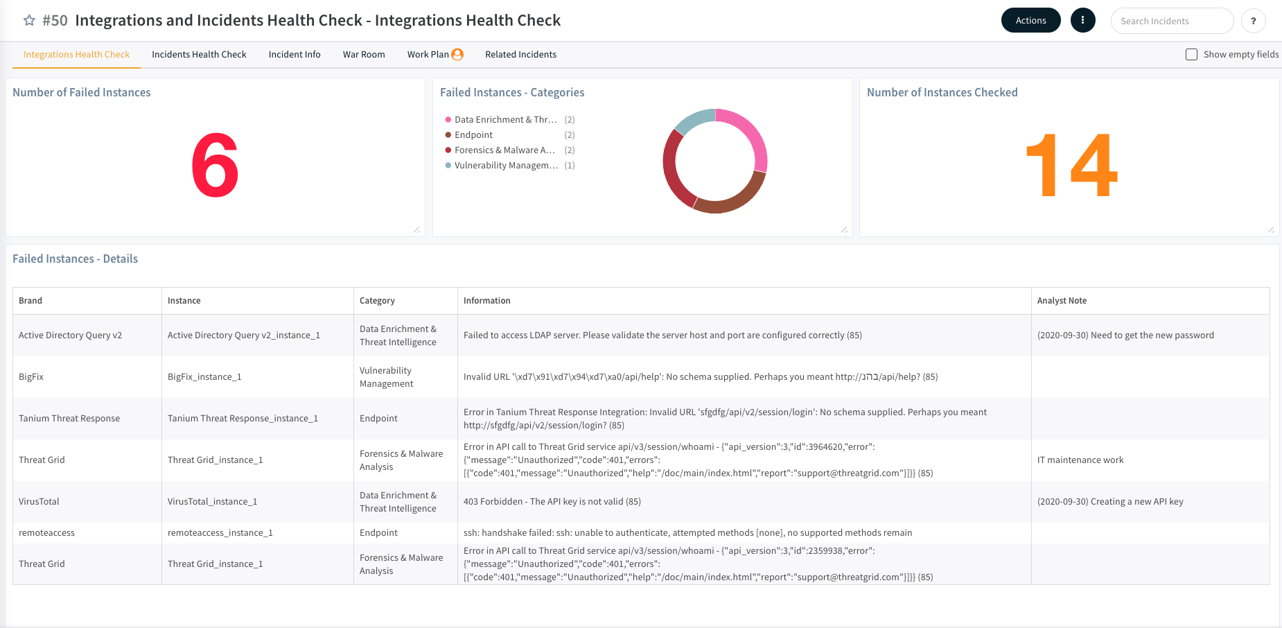Click the pink Data Enrichment legend dot

[x=448, y=119]
